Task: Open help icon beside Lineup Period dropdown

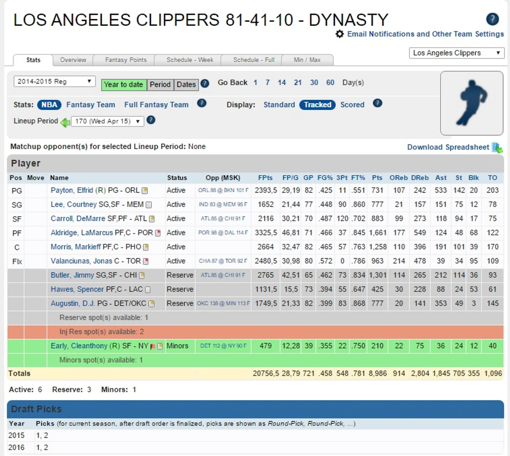Action: coord(151,120)
